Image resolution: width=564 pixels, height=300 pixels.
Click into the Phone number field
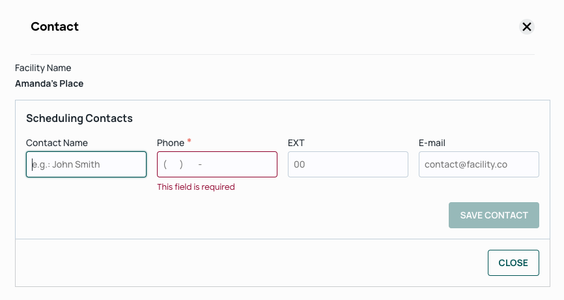coord(218,164)
